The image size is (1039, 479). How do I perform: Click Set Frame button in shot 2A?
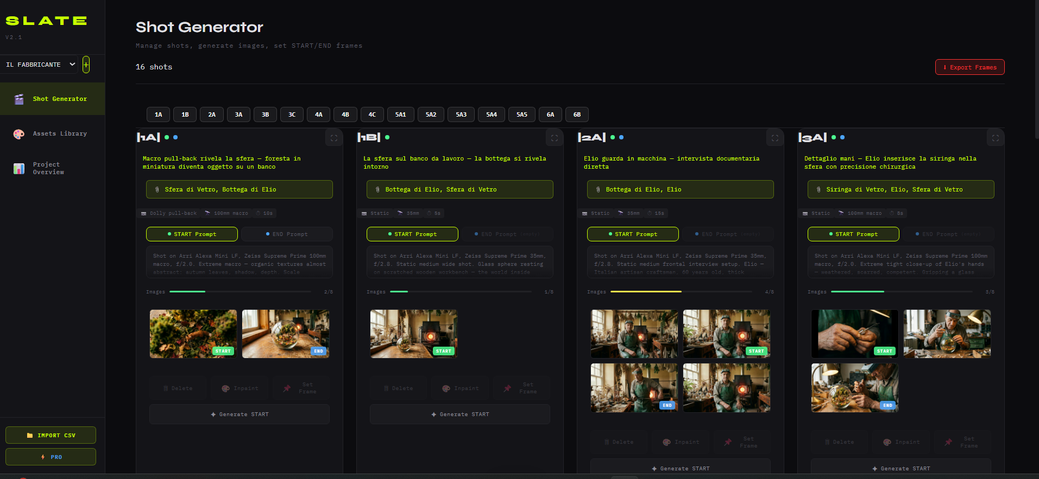coord(742,442)
